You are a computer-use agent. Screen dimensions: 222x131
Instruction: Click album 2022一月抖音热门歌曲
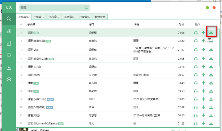pyautogui.click(x=147, y=115)
